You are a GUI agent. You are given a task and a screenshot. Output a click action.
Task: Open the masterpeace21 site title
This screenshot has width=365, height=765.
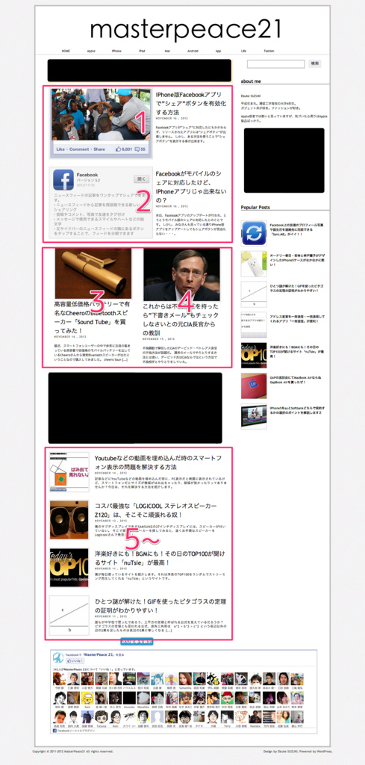point(186,29)
